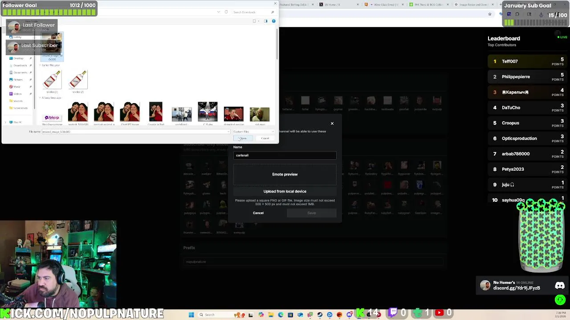Collapse the 'Earlier this year' group
This screenshot has width=570, height=320.
(40, 65)
